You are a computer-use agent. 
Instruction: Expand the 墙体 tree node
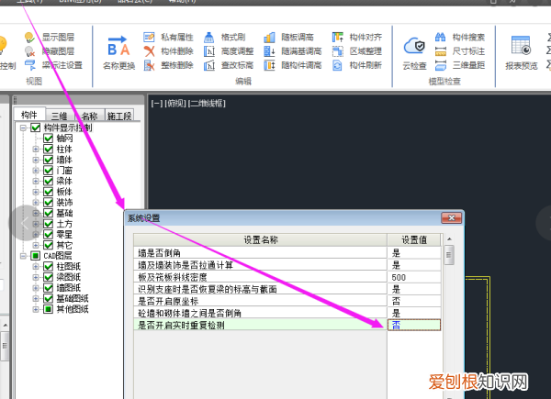click(36, 160)
